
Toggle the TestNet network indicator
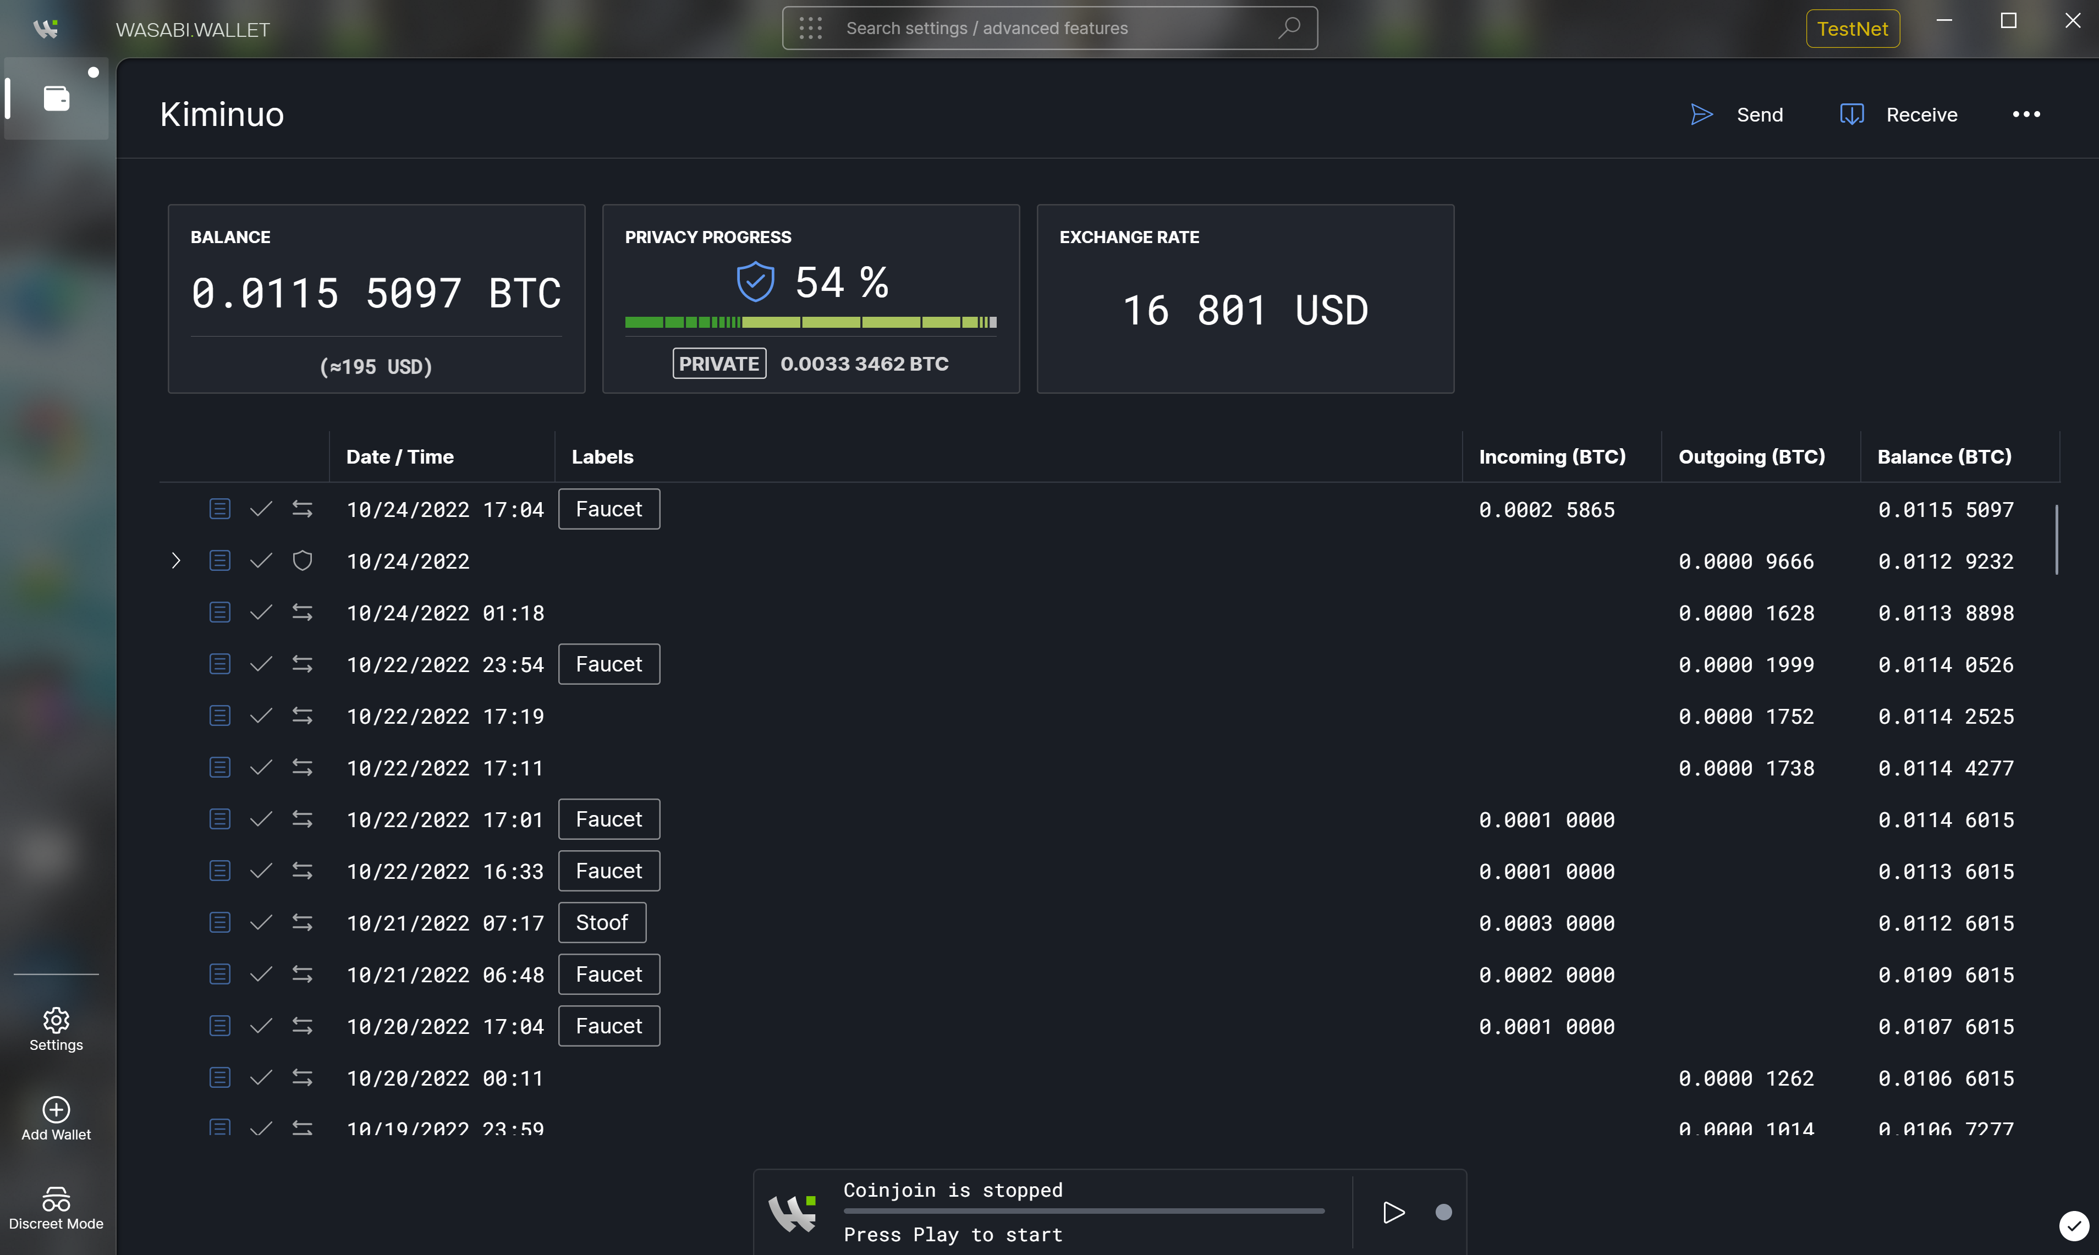click(x=1852, y=28)
